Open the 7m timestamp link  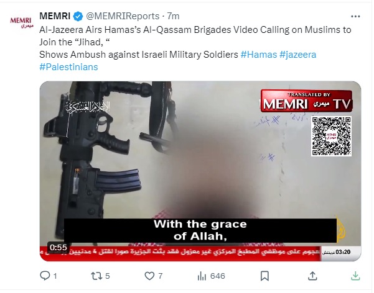point(173,16)
